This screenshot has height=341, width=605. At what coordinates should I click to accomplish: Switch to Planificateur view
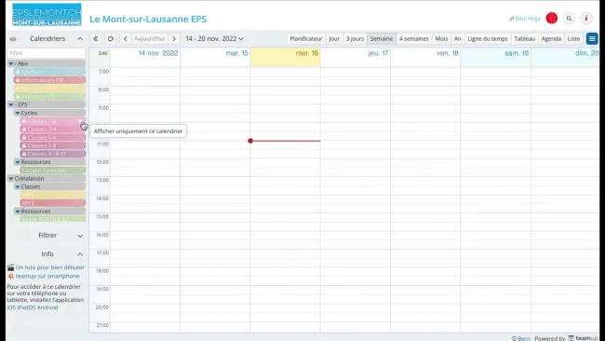click(x=306, y=38)
